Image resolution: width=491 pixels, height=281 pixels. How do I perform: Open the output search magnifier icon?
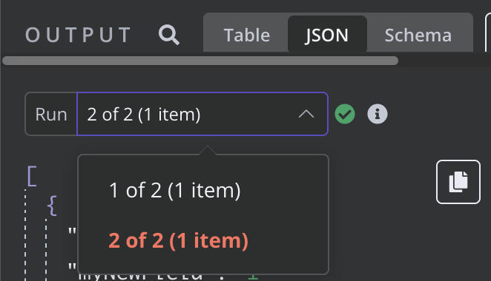(x=169, y=35)
